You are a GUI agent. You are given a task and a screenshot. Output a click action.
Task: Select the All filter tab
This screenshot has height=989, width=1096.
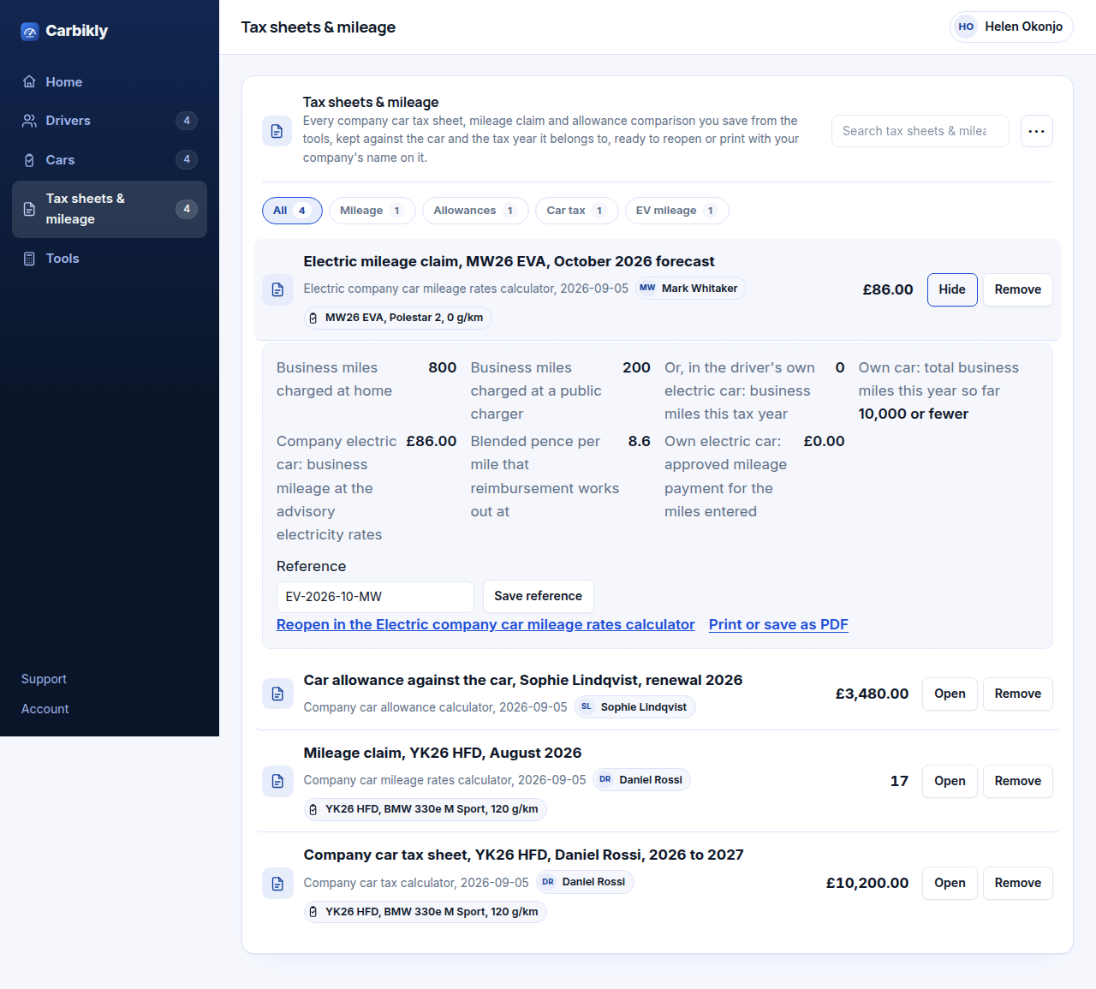tap(292, 211)
